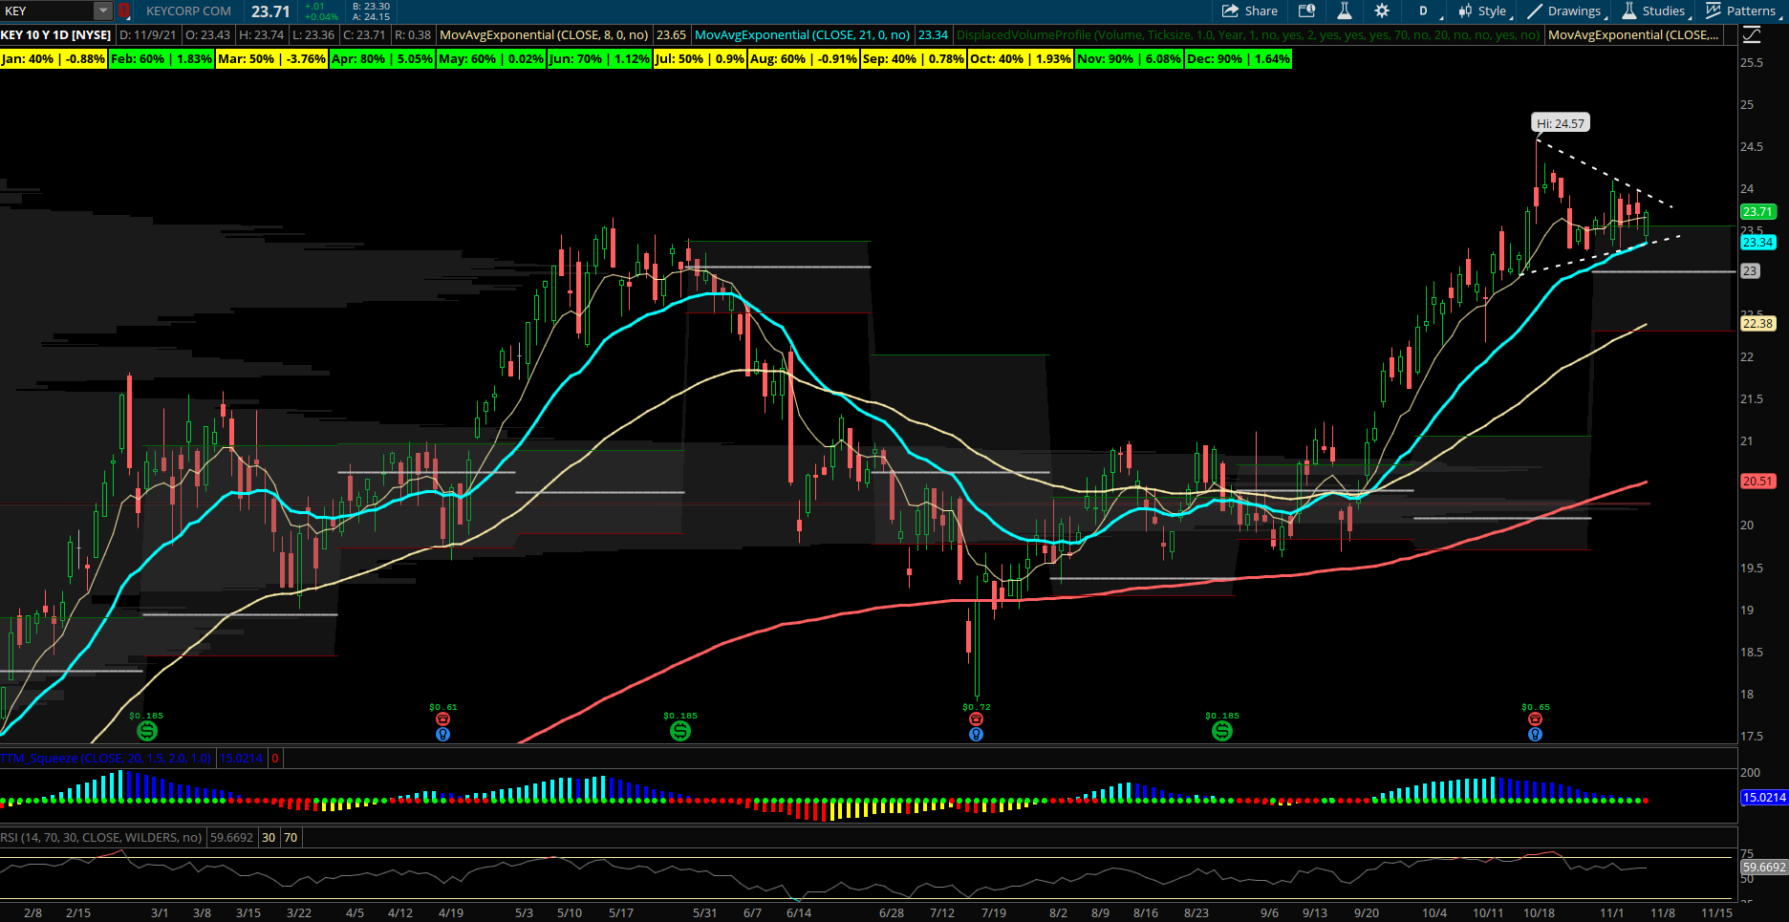Click the 11/8 date on time axis

[x=1663, y=912]
